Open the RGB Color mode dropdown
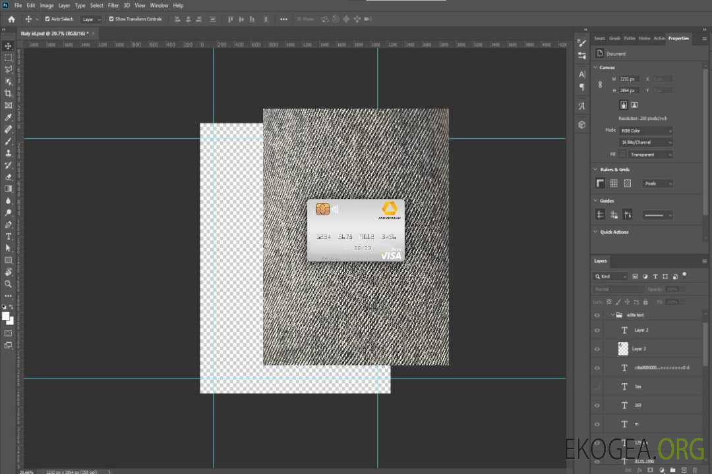The image size is (712, 474). point(646,130)
